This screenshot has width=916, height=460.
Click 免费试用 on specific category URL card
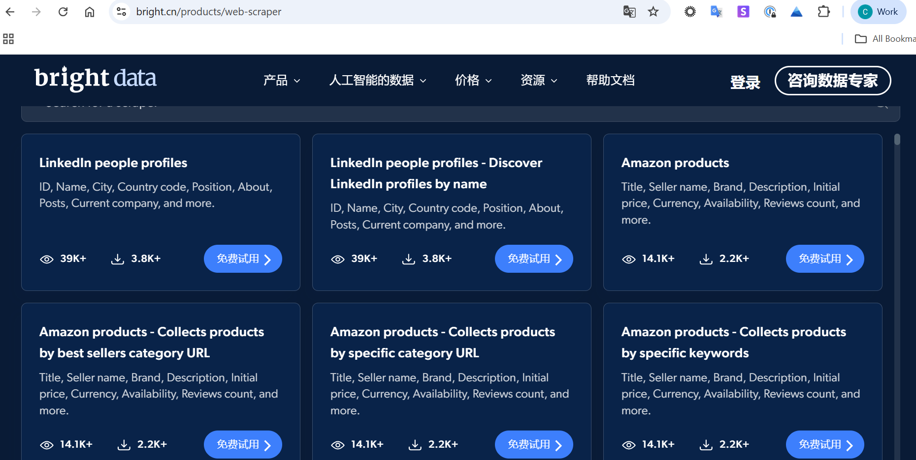[x=534, y=445]
